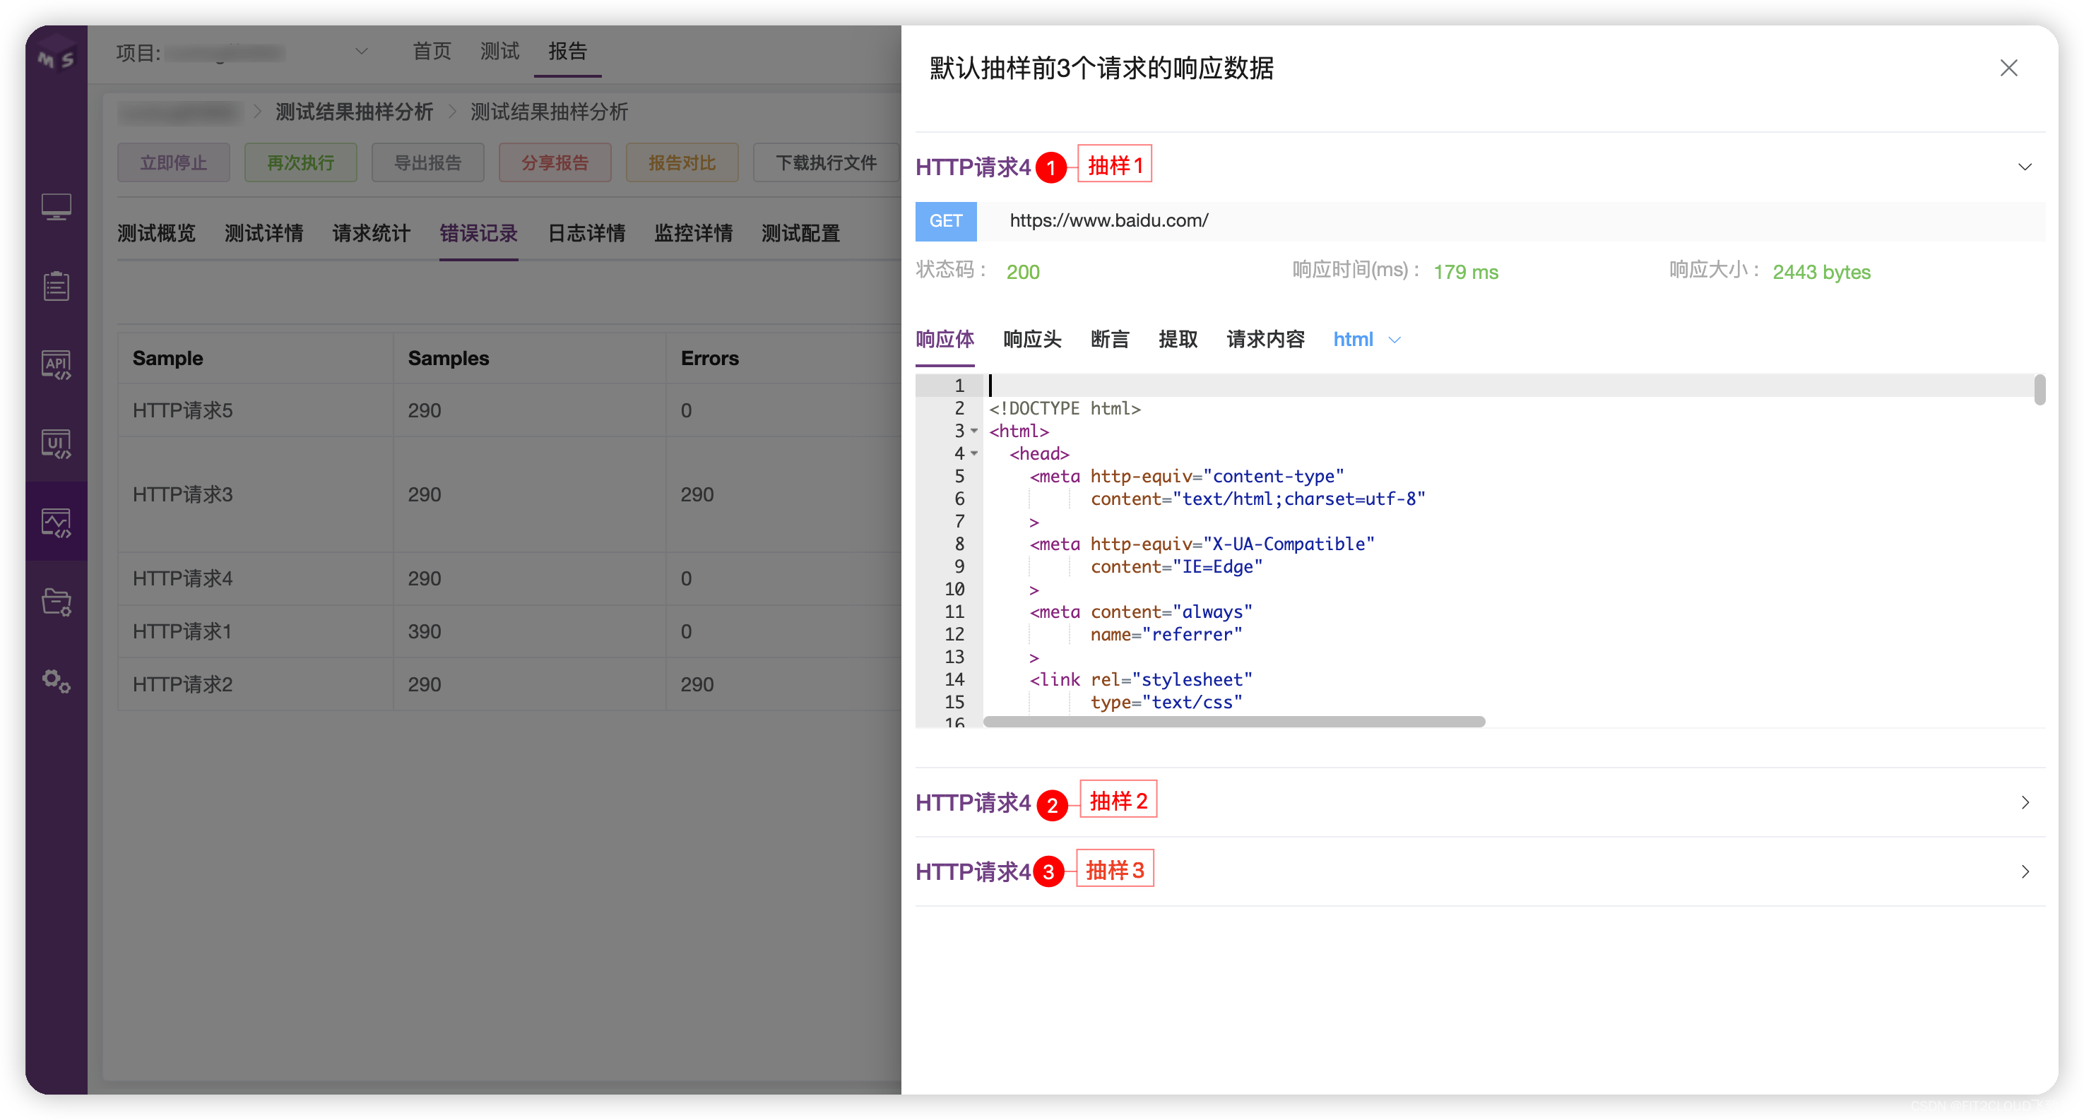Click the 再次执行 button

click(x=300, y=162)
